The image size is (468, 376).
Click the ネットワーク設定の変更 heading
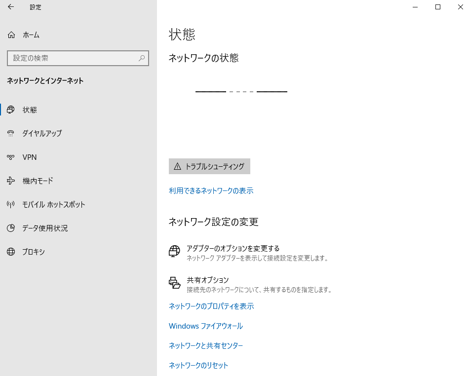213,222
